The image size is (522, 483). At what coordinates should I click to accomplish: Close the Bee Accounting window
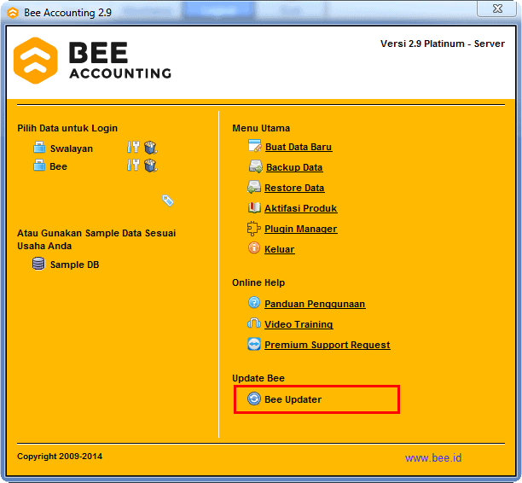click(497, 9)
